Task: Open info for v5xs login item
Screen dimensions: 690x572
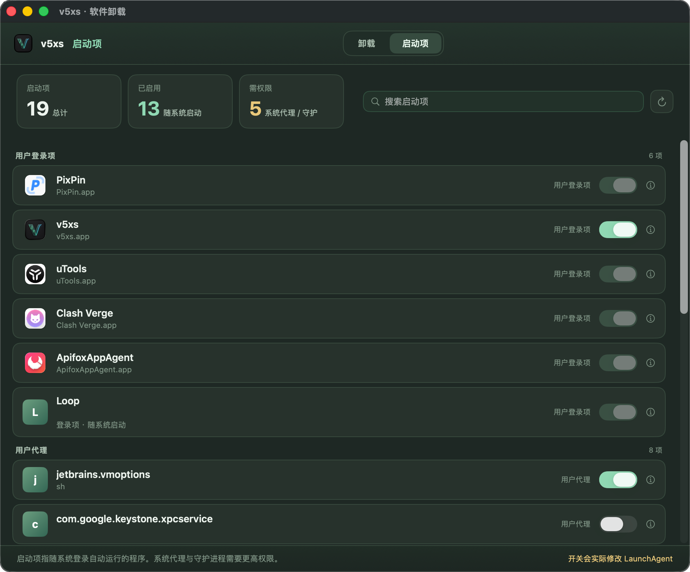Action: click(650, 230)
